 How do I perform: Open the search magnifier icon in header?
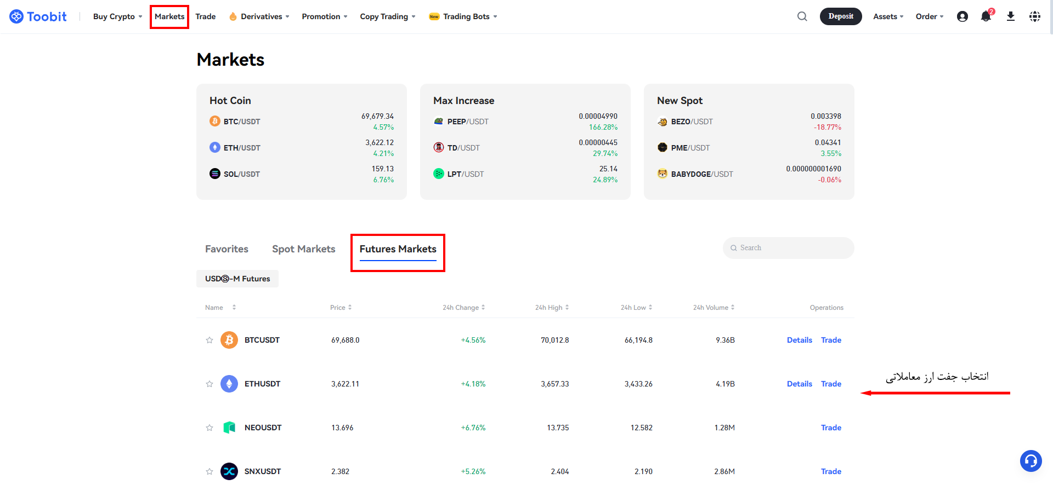point(802,16)
